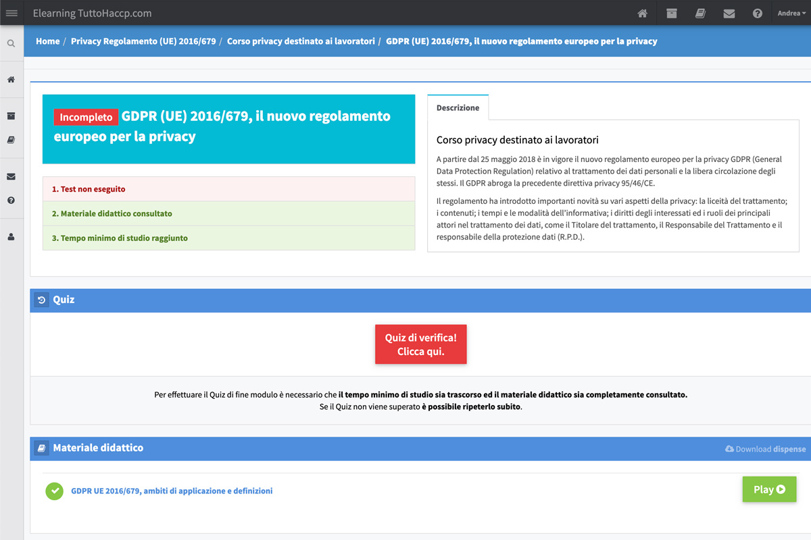The image size is (811, 540).
Task: Start the Quiz di verifica button
Action: click(420, 344)
